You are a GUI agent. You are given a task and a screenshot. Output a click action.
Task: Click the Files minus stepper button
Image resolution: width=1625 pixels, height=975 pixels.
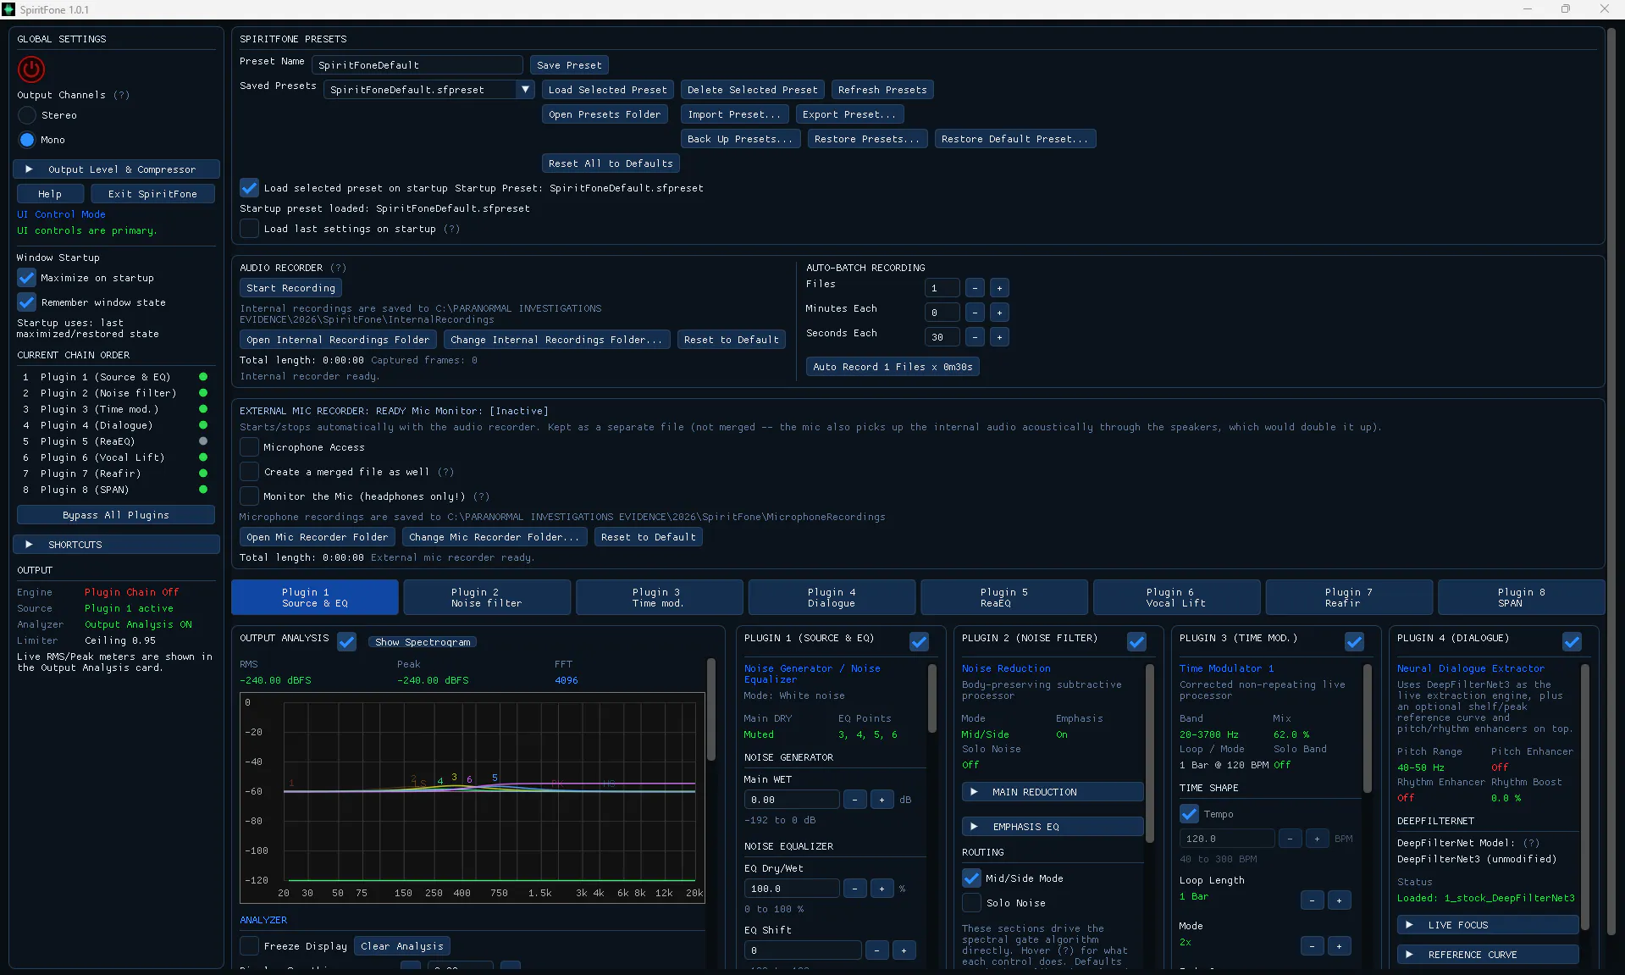click(x=975, y=288)
